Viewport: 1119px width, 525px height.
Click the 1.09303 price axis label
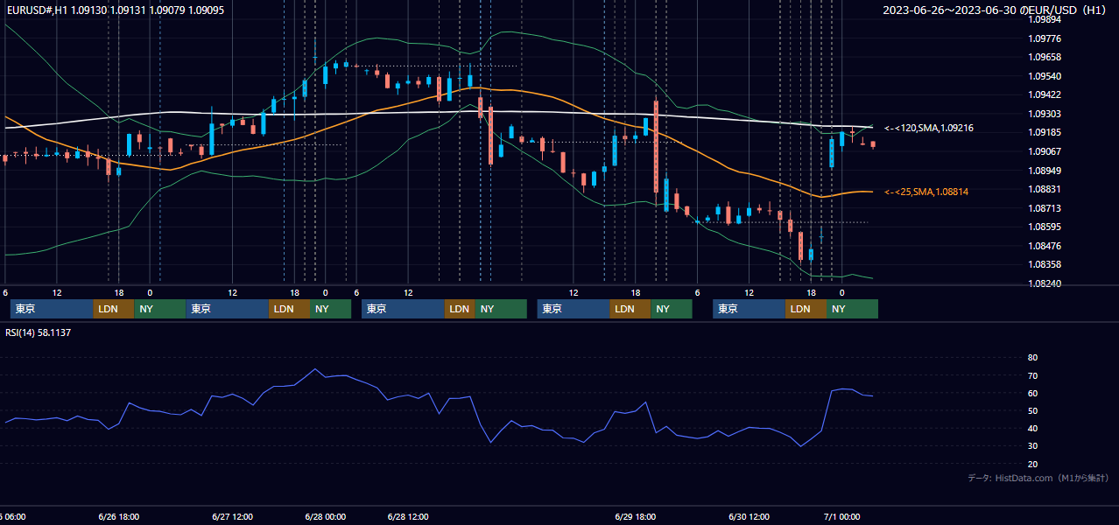[x=1045, y=115]
